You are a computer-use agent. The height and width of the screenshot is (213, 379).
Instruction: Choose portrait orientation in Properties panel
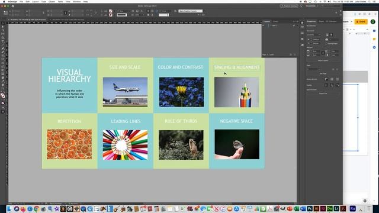click(x=327, y=35)
